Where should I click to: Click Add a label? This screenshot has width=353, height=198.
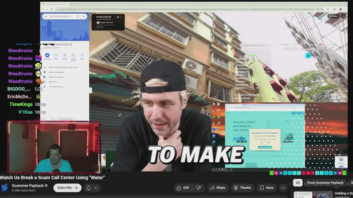(53, 82)
